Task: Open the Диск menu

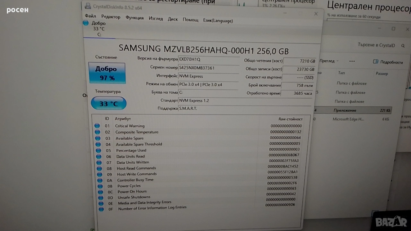Action: pos(173,19)
